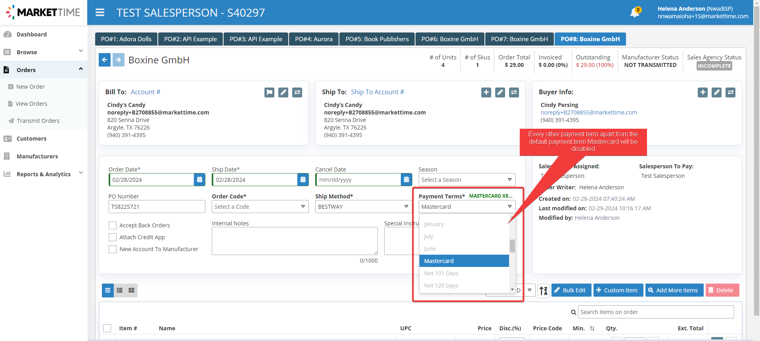Open Cancel Date calendar picker
Screen dimensions: 760x341
pos(406,180)
